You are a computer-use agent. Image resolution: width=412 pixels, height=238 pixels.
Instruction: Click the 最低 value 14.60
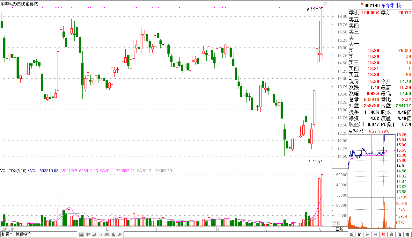[405, 93]
